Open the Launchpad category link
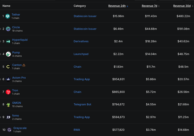The width and height of the screenshot is (194, 136). coord(81,54)
